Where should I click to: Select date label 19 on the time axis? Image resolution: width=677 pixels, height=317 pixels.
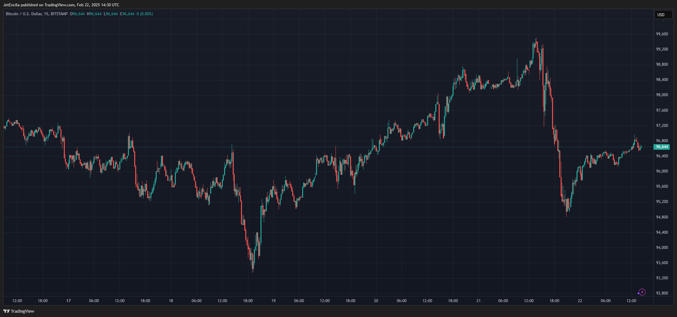click(x=273, y=301)
